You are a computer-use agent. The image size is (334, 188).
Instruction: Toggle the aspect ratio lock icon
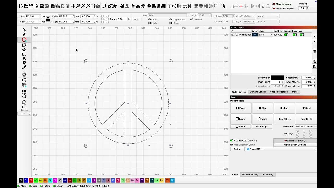click(x=48, y=19)
